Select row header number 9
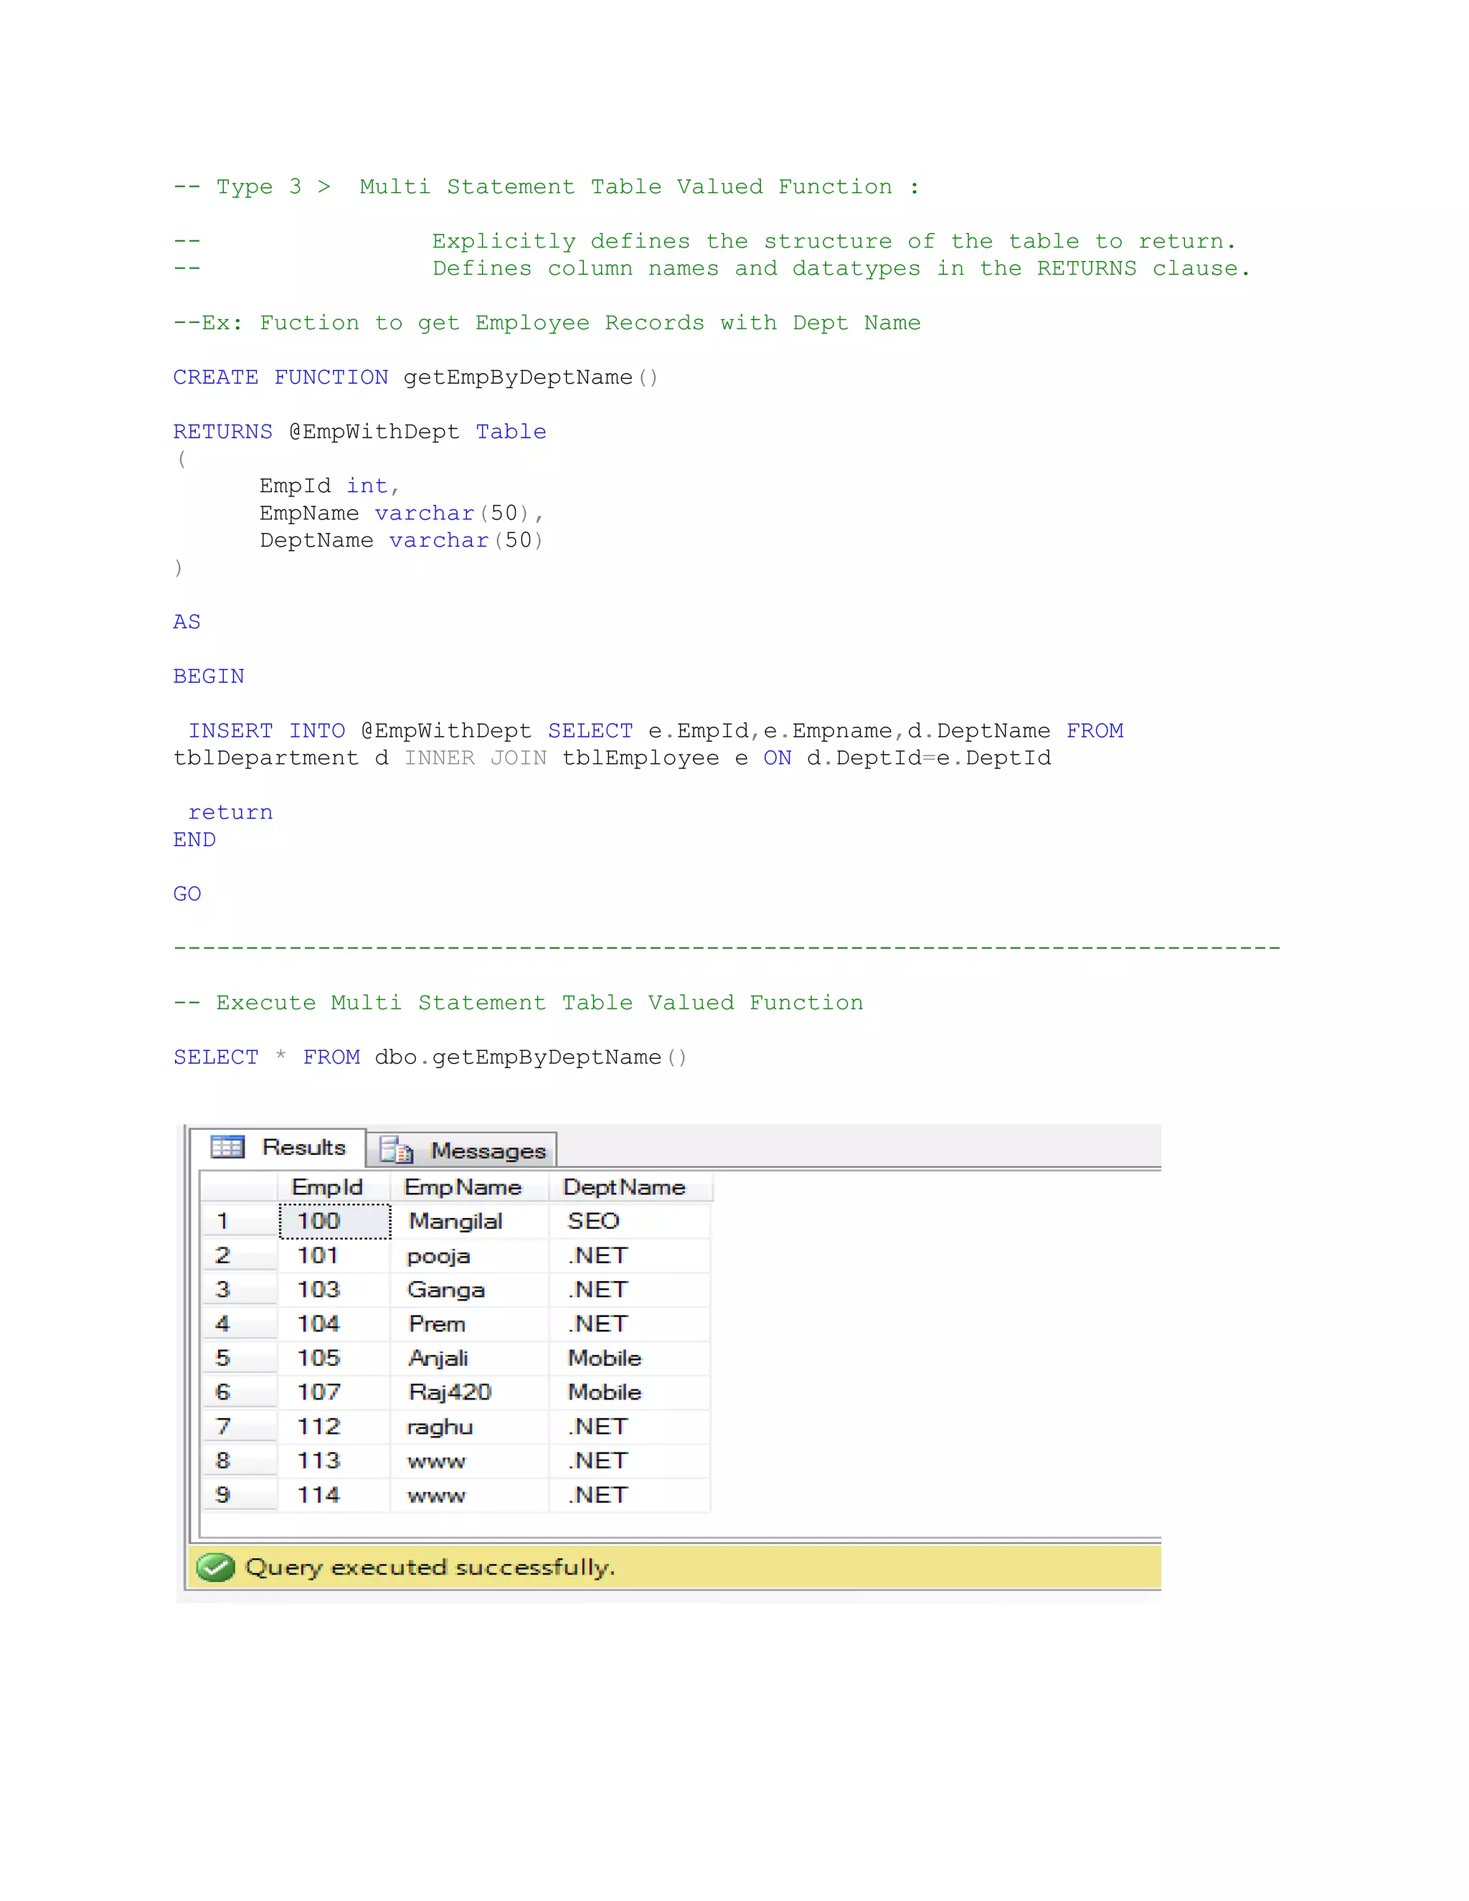The height and width of the screenshot is (1901, 1469). [240, 1494]
